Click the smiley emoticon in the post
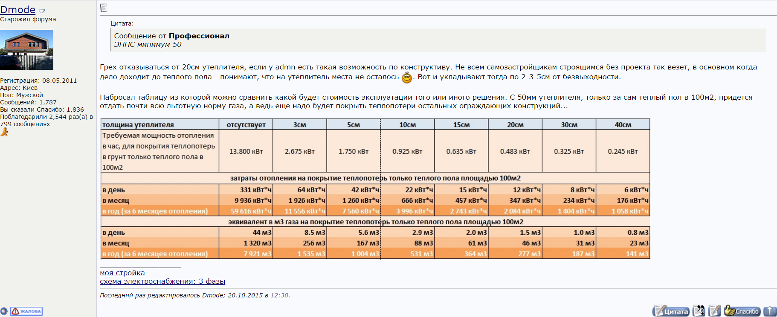This screenshot has width=777, height=317. 407,78
